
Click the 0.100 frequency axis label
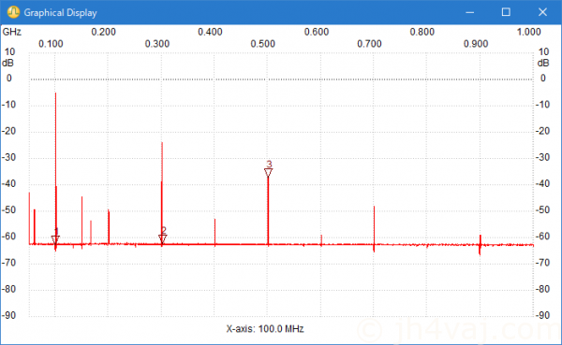coord(51,44)
